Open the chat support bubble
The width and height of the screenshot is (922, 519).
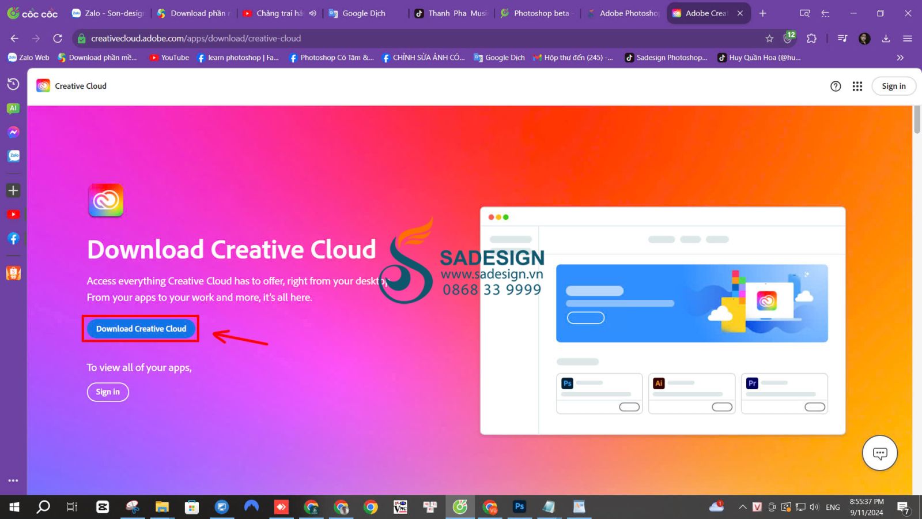[x=879, y=453]
